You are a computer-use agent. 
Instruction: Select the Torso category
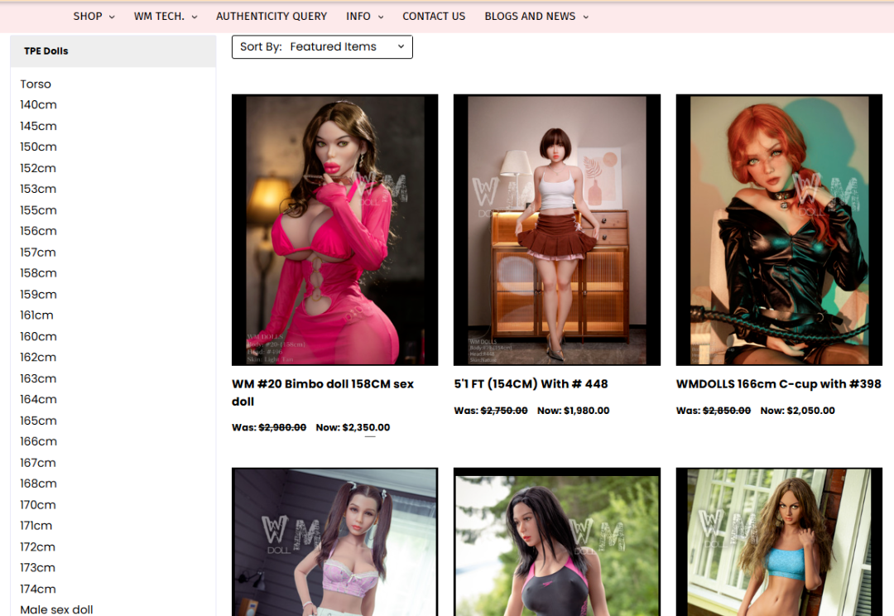[36, 84]
